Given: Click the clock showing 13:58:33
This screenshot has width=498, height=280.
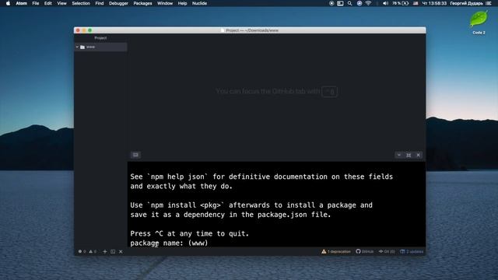Looking at the screenshot, I should pos(434,3).
